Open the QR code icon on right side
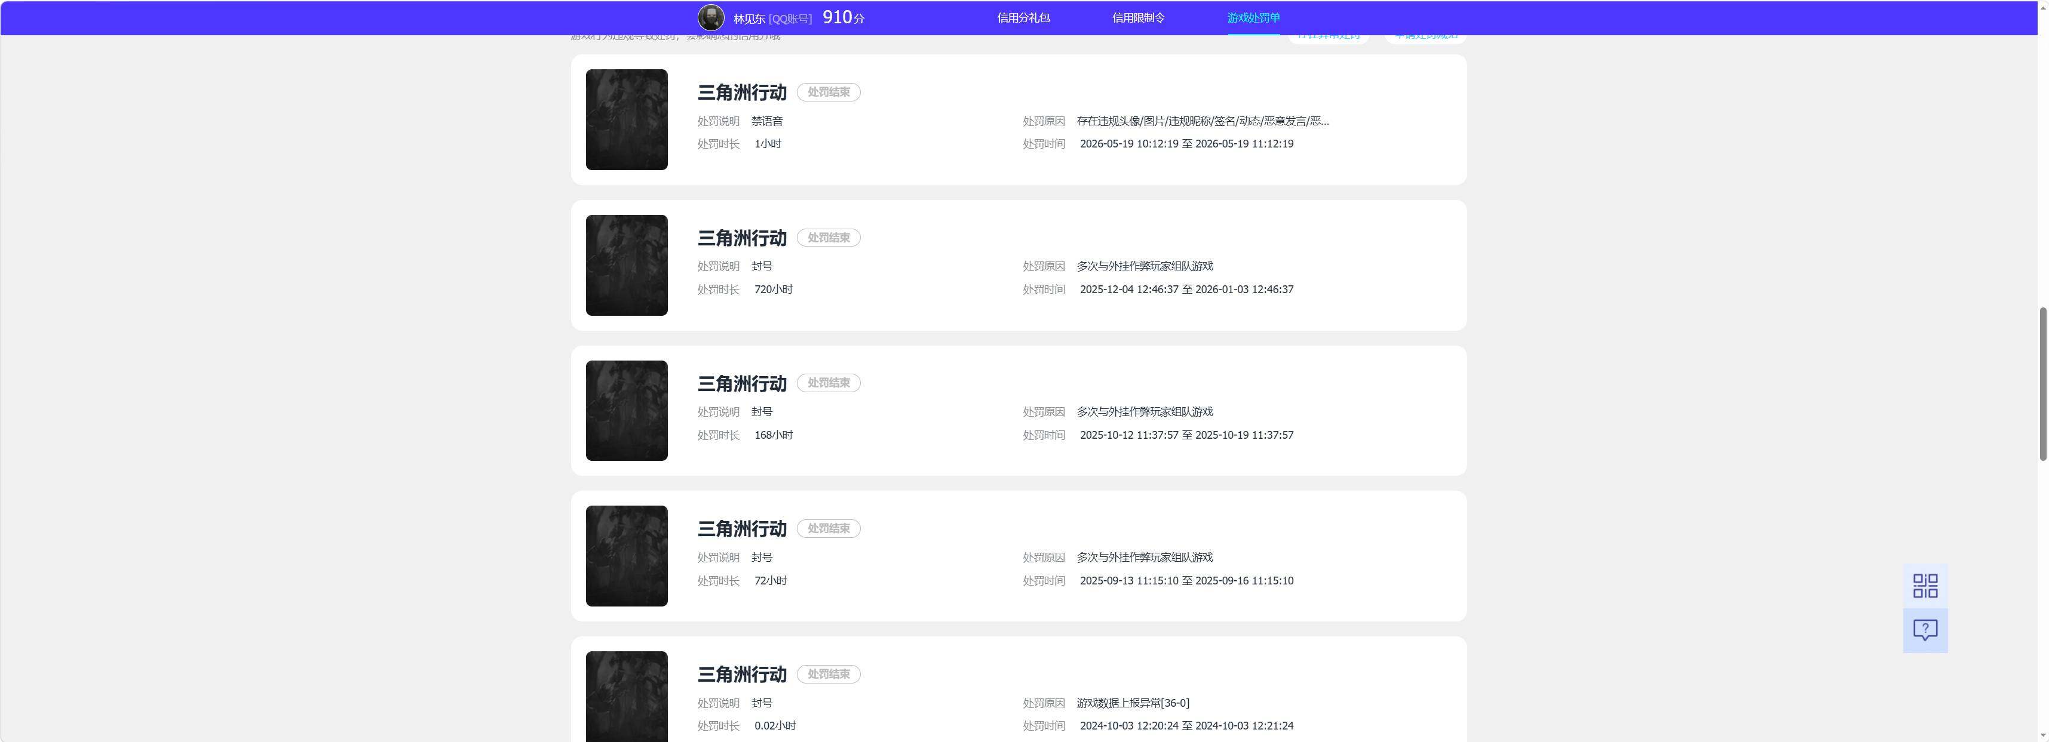Viewport: 2049px width, 742px height. pyautogui.click(x=1925, y=586)
